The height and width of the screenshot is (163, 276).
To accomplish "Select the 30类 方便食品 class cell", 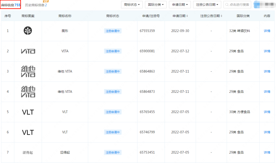I will (x=239, y=112).
